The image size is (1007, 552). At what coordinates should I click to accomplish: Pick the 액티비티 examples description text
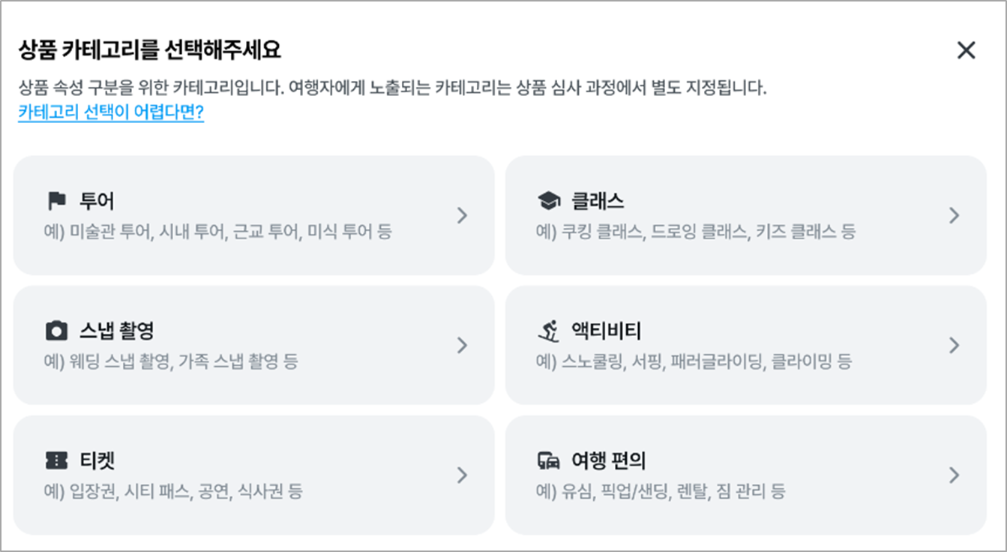tap(694, 362)
